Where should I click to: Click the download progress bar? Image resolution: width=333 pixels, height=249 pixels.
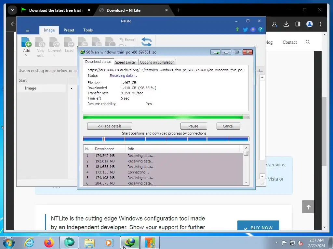[x=166, y=117]
